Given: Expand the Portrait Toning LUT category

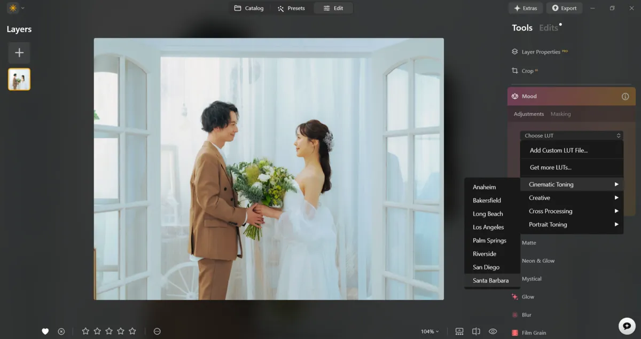Looking at the screenshot, I should tap(548, 224).
